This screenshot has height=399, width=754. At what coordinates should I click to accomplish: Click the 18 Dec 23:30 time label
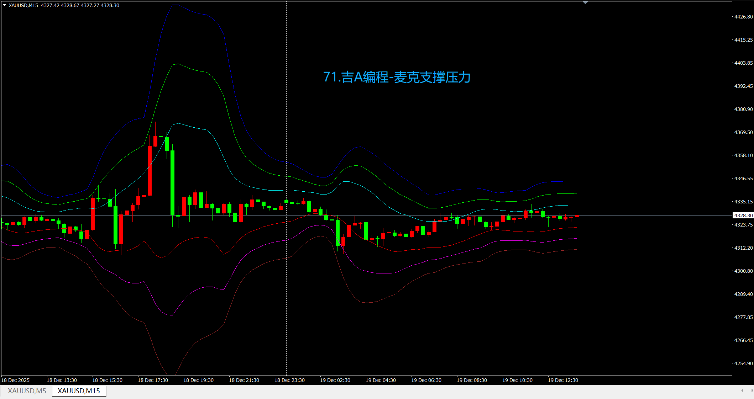[x=289, y=380]
